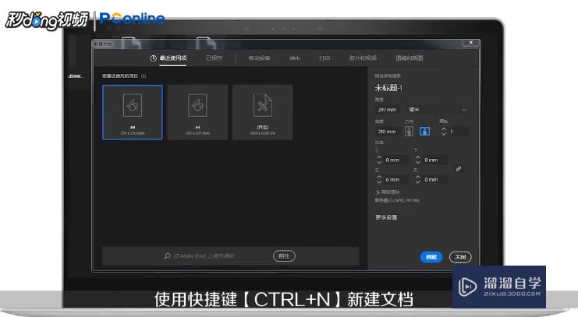578x317 pixels.
Task: Toggle the bleed link chain icon
Action: point(458,169)
